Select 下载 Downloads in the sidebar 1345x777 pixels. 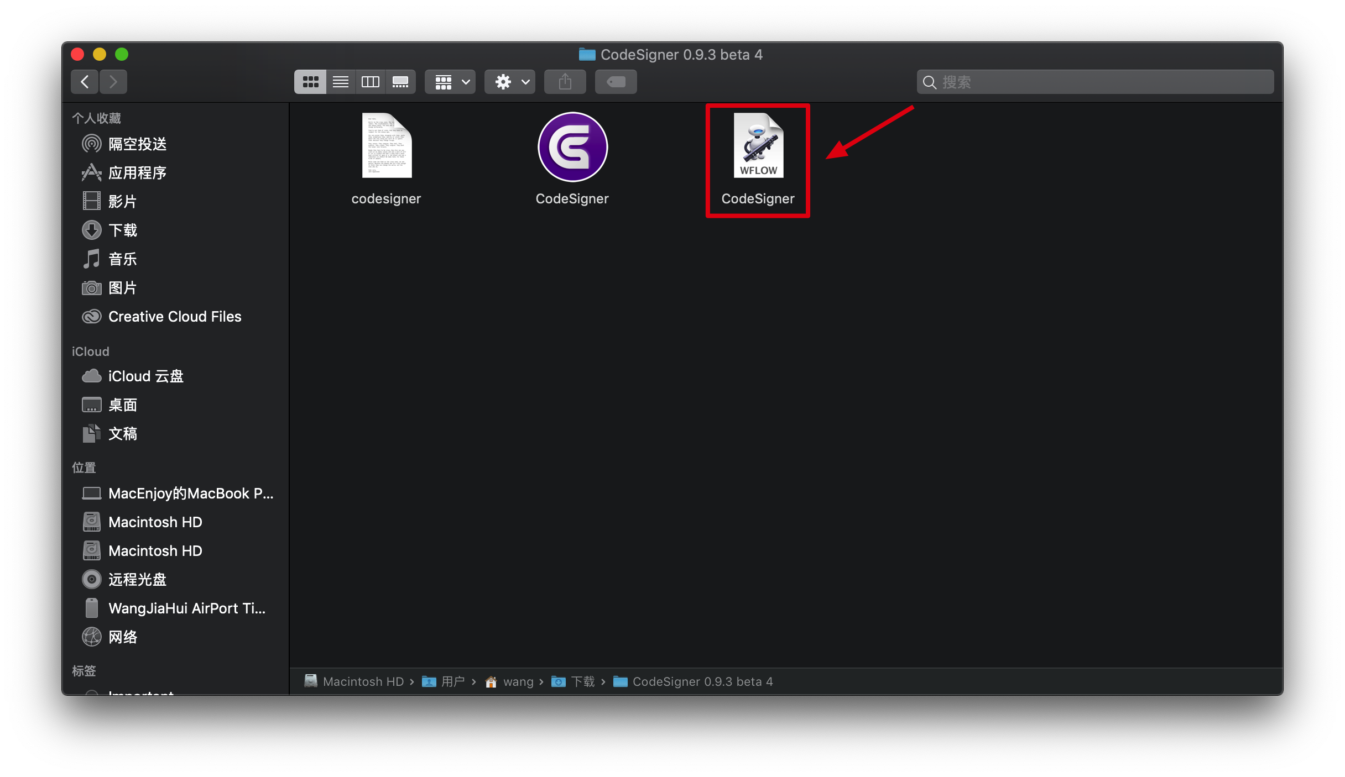click(x=122, y=230)
